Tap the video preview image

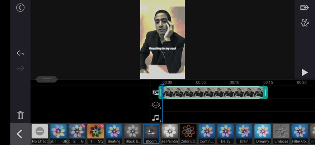pyautogui.click(x=162, y=39)
